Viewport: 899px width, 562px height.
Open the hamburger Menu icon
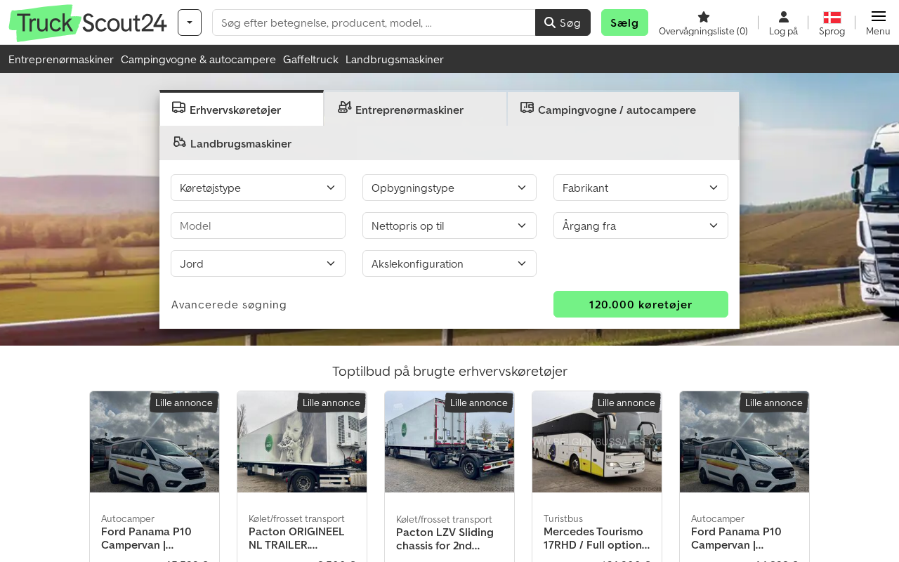(878, 18)
